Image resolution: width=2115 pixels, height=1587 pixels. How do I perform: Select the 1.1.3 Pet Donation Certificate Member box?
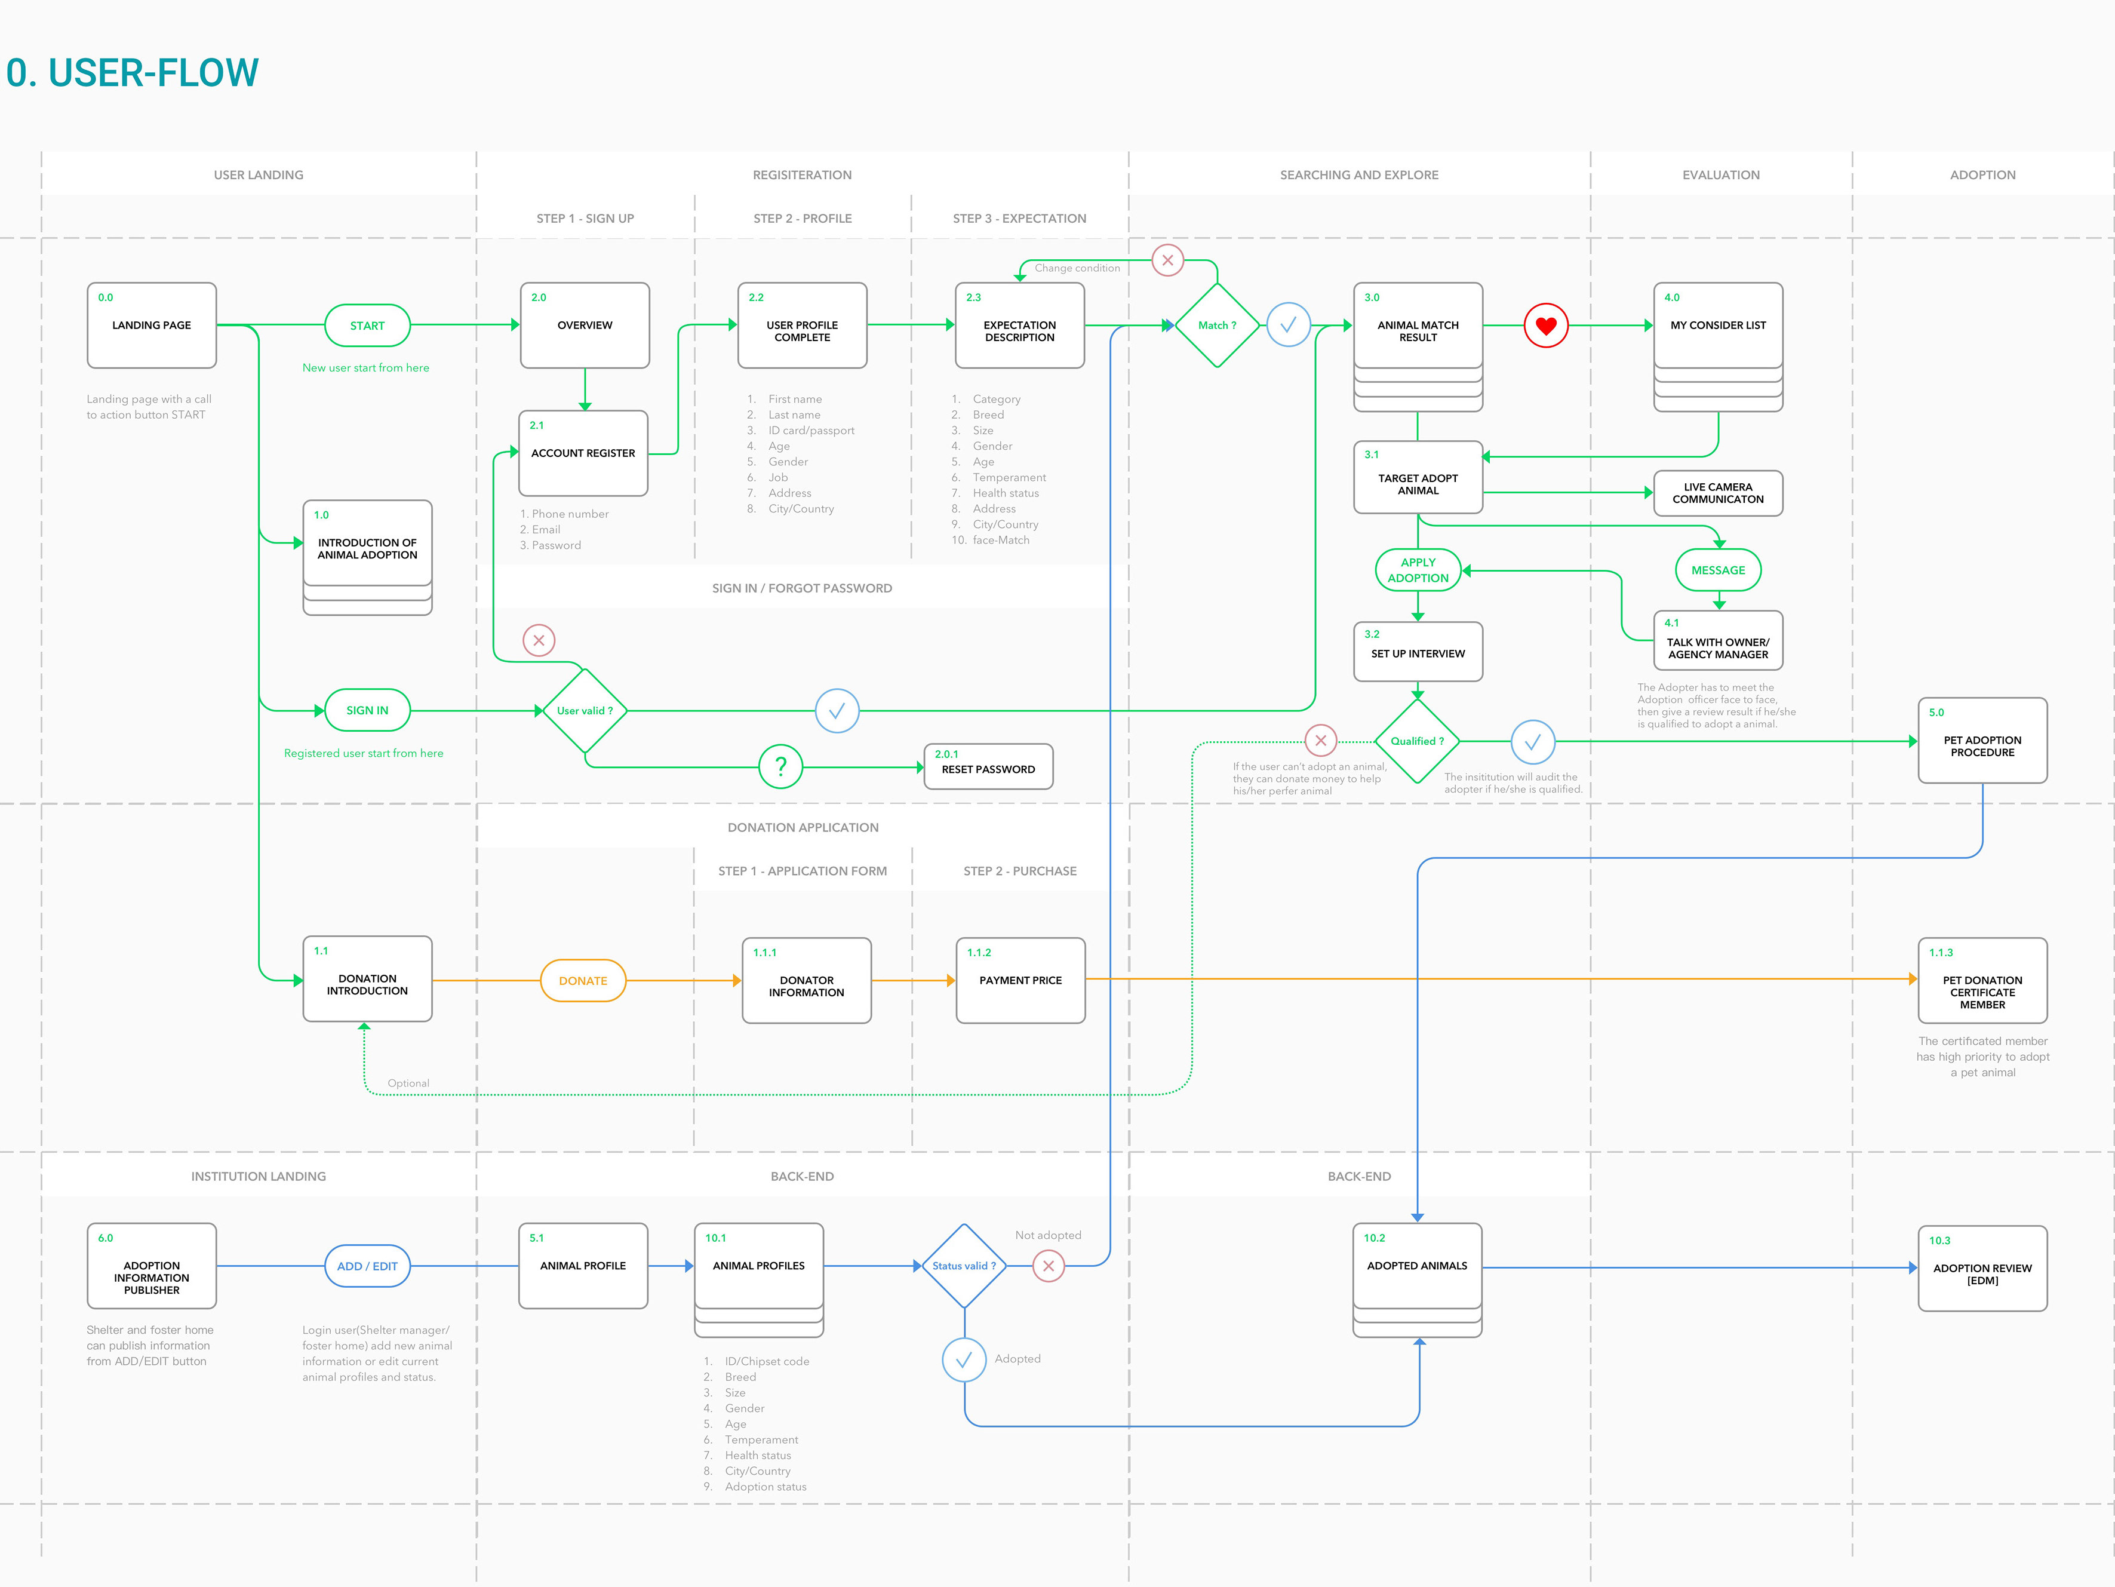tap(1982, 981)
